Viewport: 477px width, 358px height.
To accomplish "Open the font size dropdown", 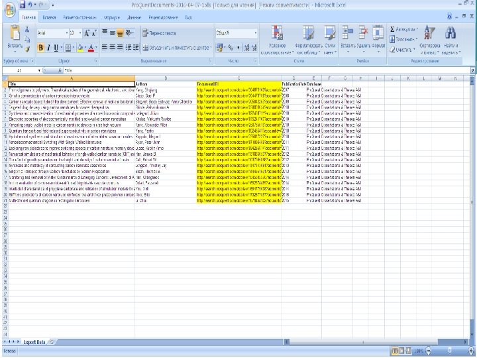I will click(x=80, y=33).
